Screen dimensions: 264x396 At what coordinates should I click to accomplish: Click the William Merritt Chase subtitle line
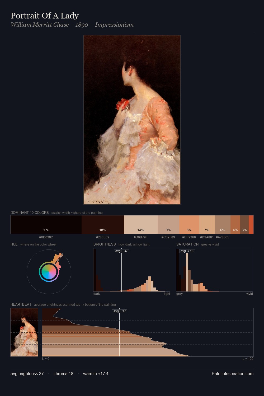pyautogui.click(x=72, y=25)
